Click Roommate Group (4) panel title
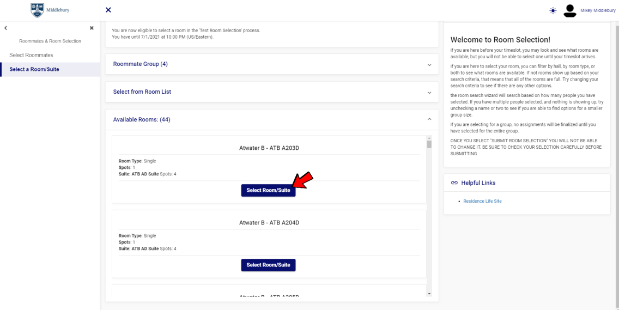Screen dimensions: 619x310 click(x=141, y=64)
